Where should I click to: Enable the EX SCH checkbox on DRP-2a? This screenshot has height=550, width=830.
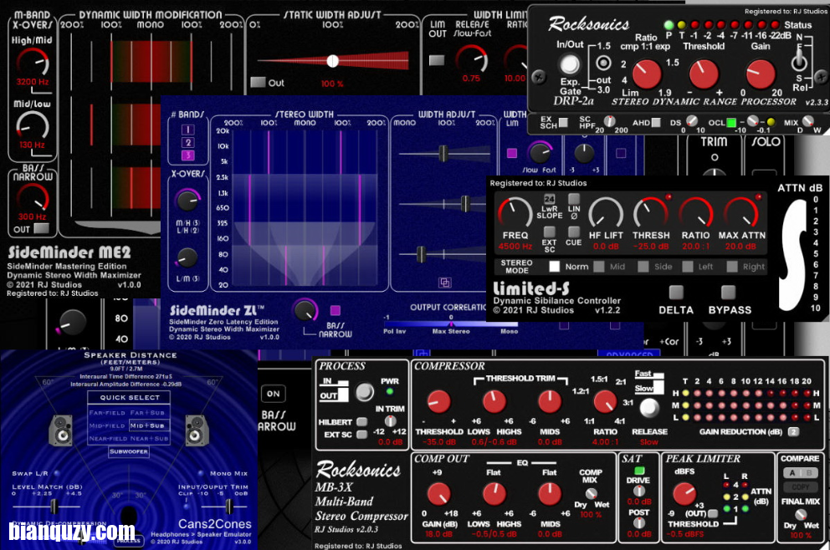pos(564,122)
